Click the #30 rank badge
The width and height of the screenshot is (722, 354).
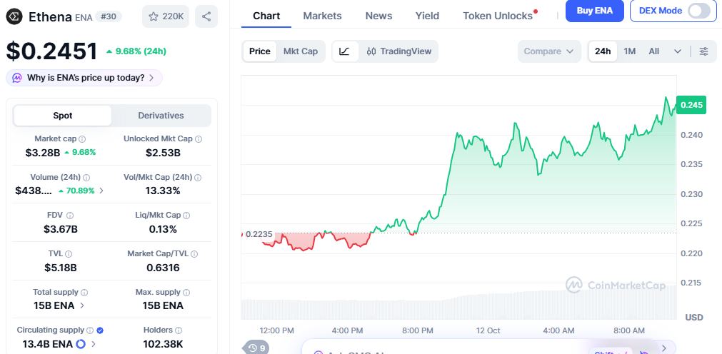tap(109, 16)
